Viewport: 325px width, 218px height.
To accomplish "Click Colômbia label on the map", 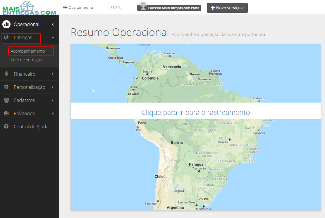I will coord(150,78).
